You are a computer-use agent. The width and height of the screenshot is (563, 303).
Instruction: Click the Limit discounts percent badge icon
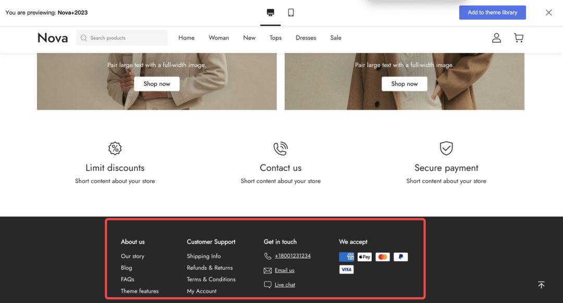(115, 148)
